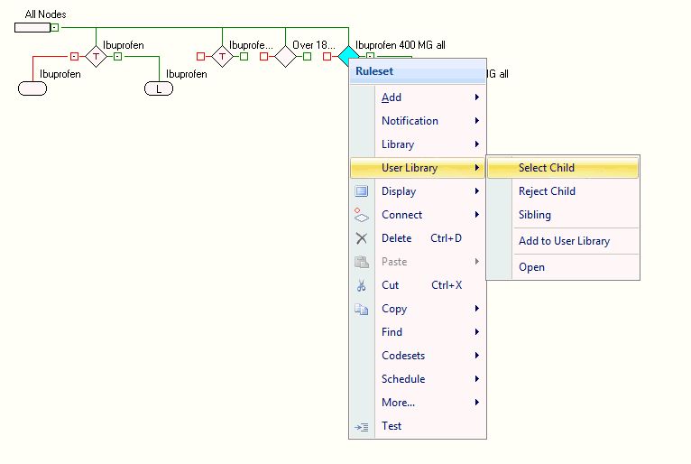The height and width of the screenshot is (464, 691).
Task: Choose Reject Child in the submenu
Action: tap(547, 191)
